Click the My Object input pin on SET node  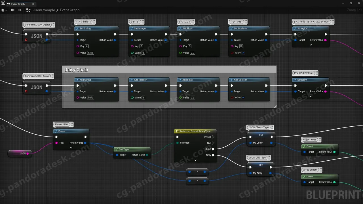(x=250, y=143)
